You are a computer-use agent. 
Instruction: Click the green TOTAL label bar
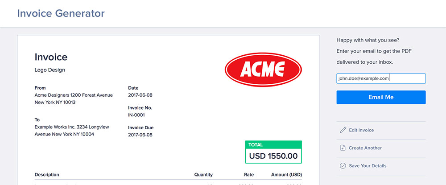[273, 145]
